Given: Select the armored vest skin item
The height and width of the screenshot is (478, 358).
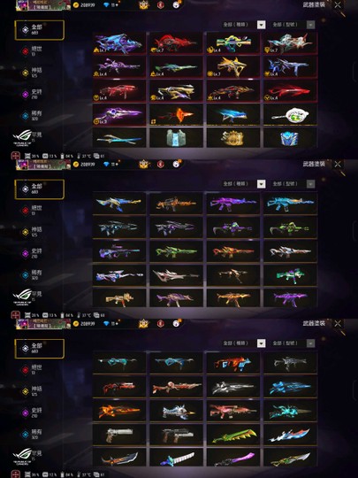Looking at the screenshot, I should click(176, 138).
